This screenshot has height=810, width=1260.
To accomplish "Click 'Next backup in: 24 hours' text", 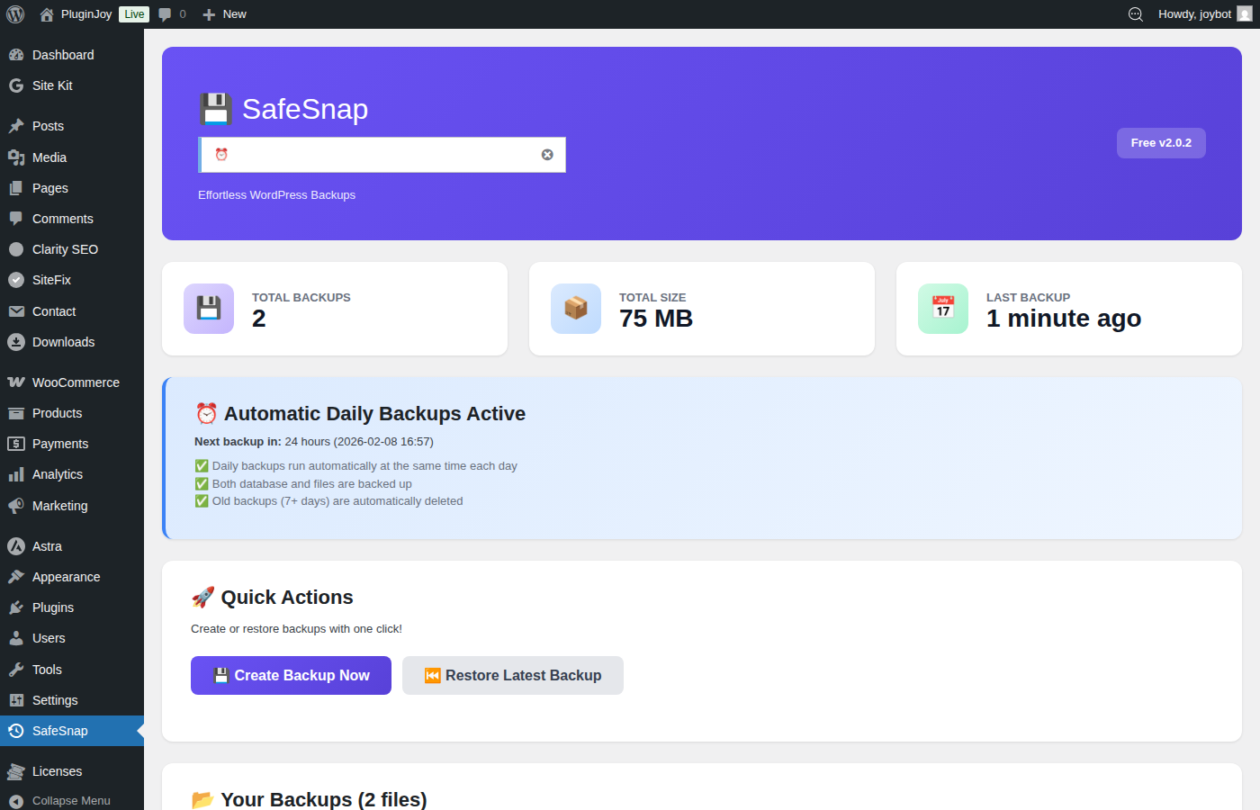I will coord(262,442).
